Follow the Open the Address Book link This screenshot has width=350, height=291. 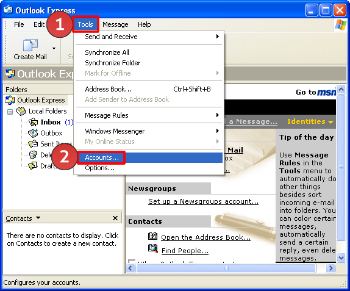[x=206, y=237]
